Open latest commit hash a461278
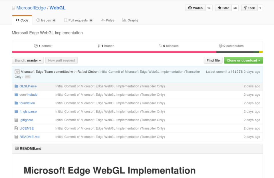Screen dimensions: 274x178 tap(235, 72)
